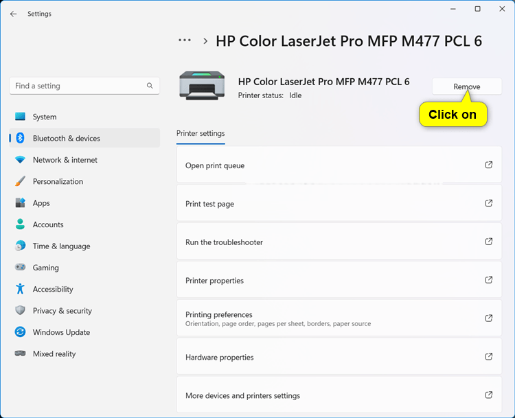Click the Apps icon in sidebar
The width and height of the screenshot is (515, 418).
point(20,203)
